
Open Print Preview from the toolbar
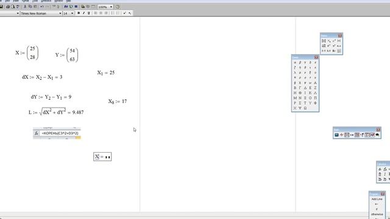(13, 7)
